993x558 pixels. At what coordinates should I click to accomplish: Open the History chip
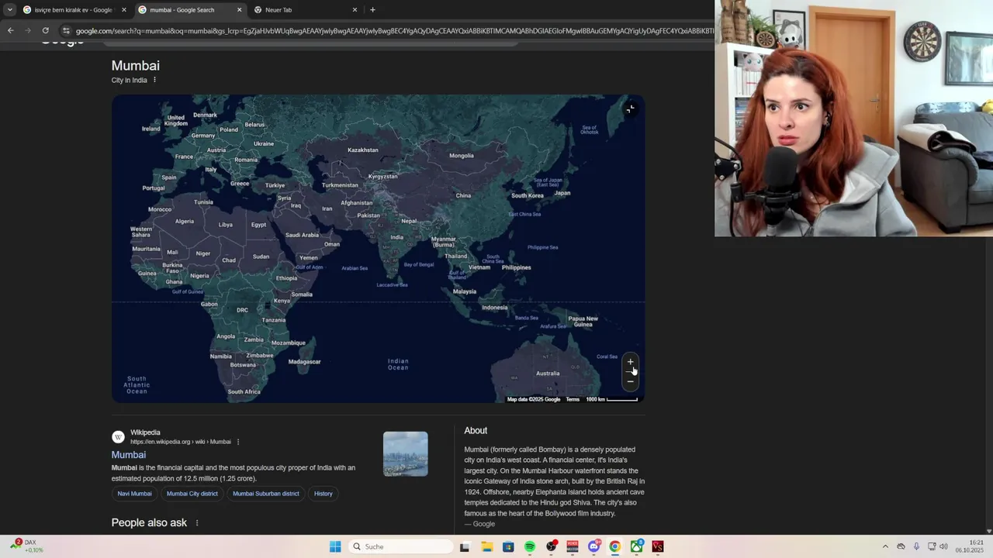point(324,494)
